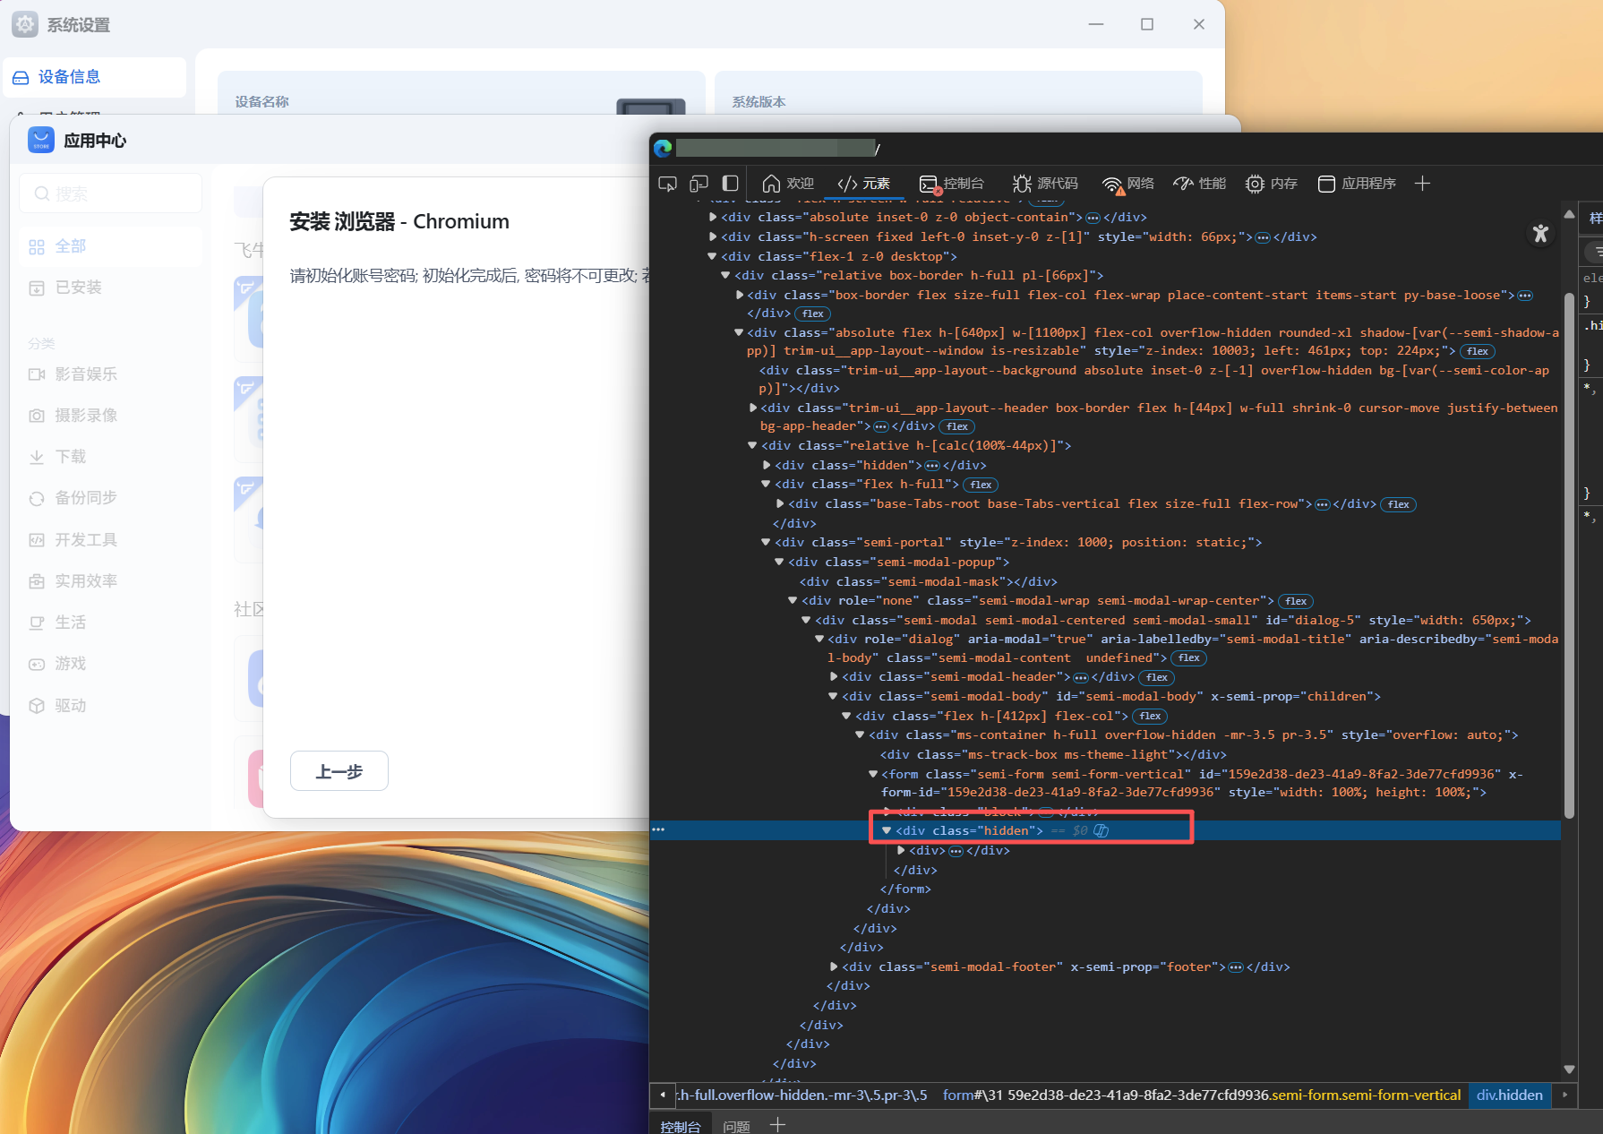This screenshot has height=1134, width=1603.
Task: Click flex badge of semi-modal-content node
Action: (x=1189, y=658)
